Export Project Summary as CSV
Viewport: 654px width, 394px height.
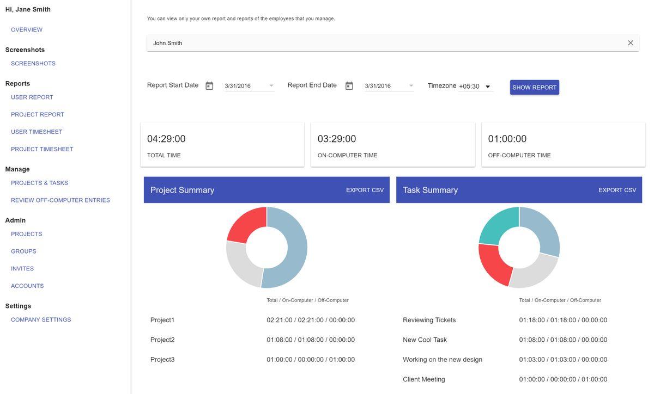[x=365, y=190]
